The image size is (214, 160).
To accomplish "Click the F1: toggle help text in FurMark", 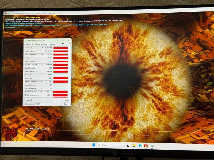I will click(10, 27).
